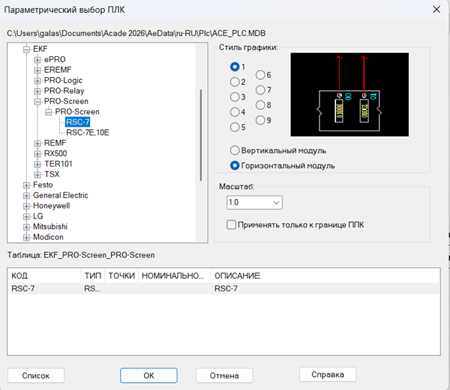Click the PLC module preview image
This screenshot has height=390, width=450.
[x=350, y=94]
